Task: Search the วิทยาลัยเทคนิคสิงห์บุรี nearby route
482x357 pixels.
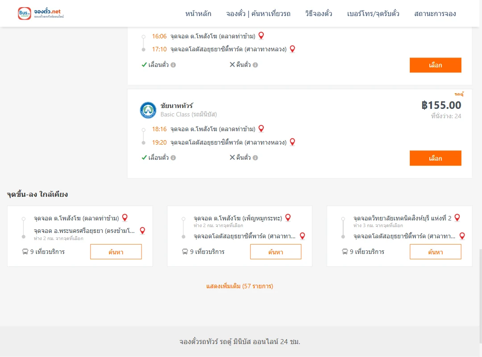Action: click(435, 252)
